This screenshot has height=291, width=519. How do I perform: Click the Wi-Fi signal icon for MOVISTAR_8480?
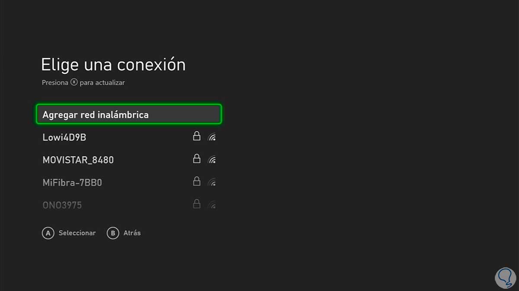pos(212,160)
